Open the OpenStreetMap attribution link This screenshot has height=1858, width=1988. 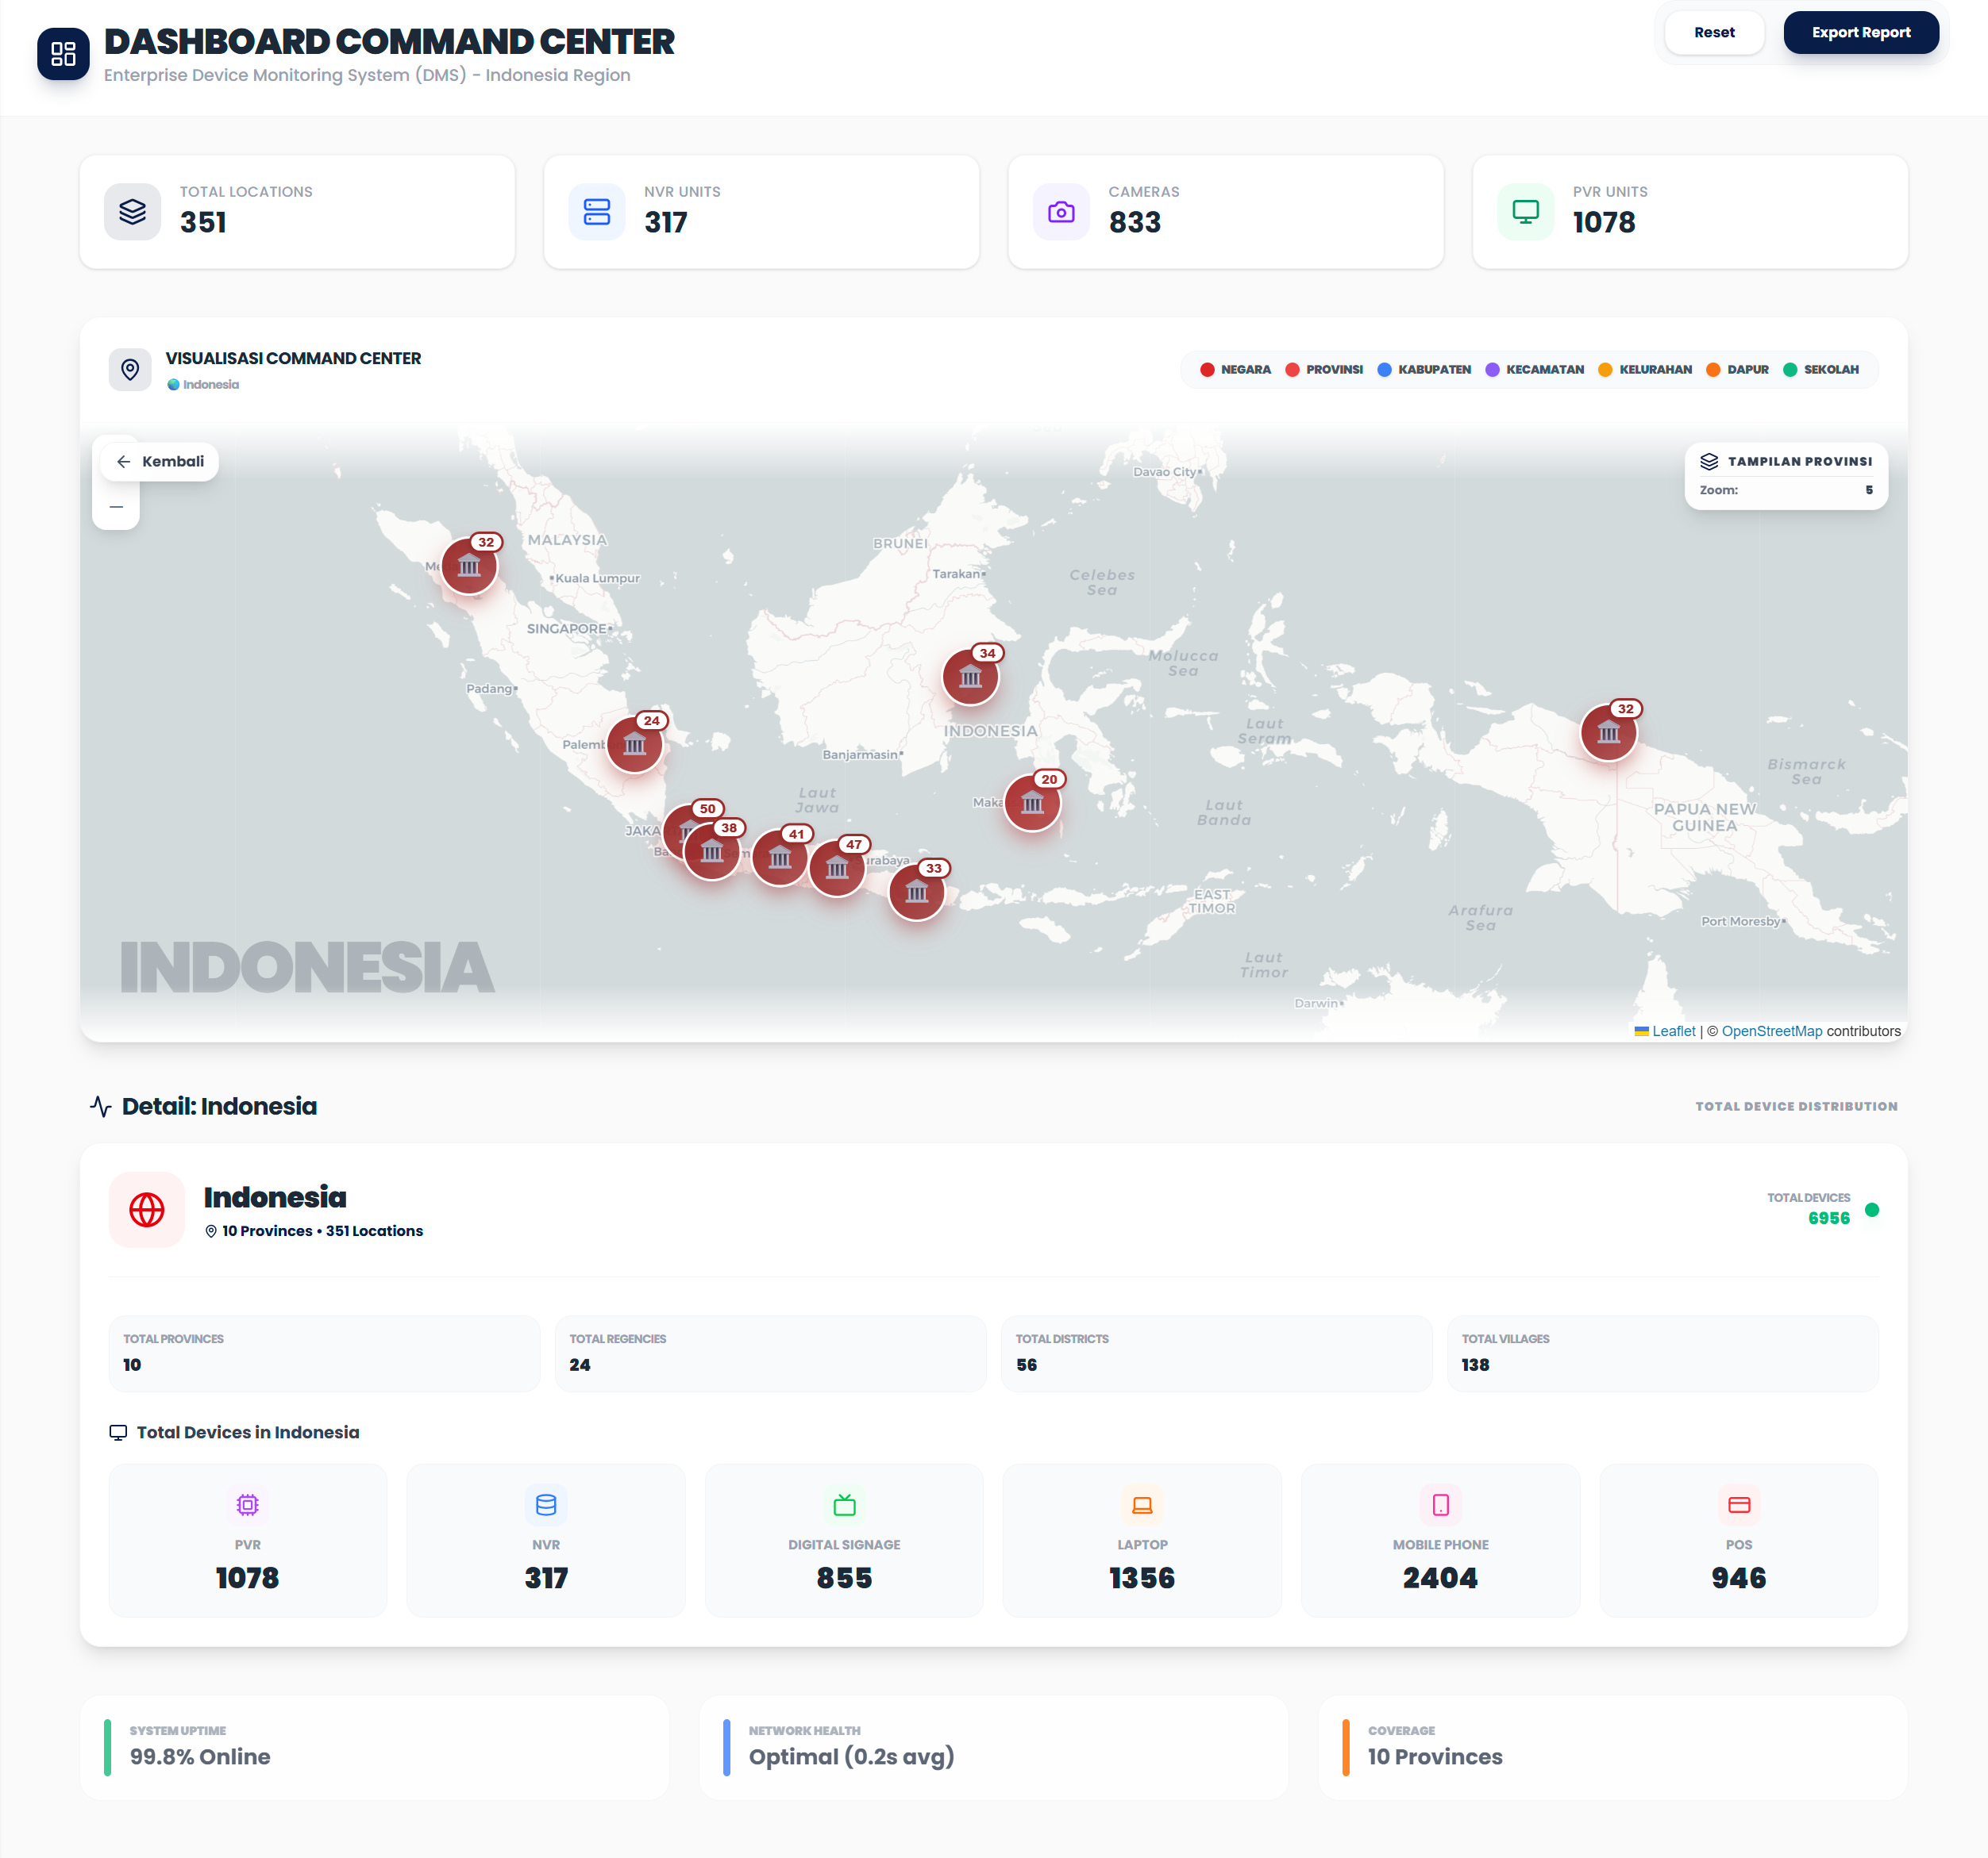coord(1771,1031)
